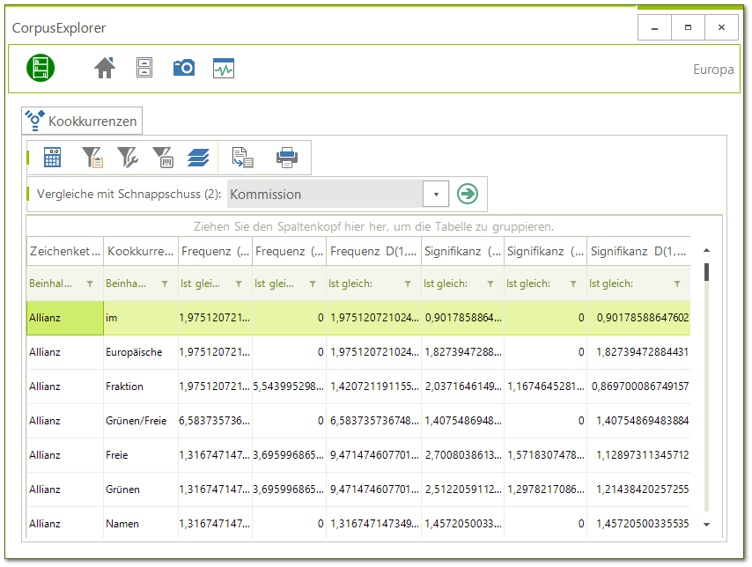This screenshot has height=567, width=752.
Task: Select the Allianz cell in the im row
Action: click(x=65, y=318)
